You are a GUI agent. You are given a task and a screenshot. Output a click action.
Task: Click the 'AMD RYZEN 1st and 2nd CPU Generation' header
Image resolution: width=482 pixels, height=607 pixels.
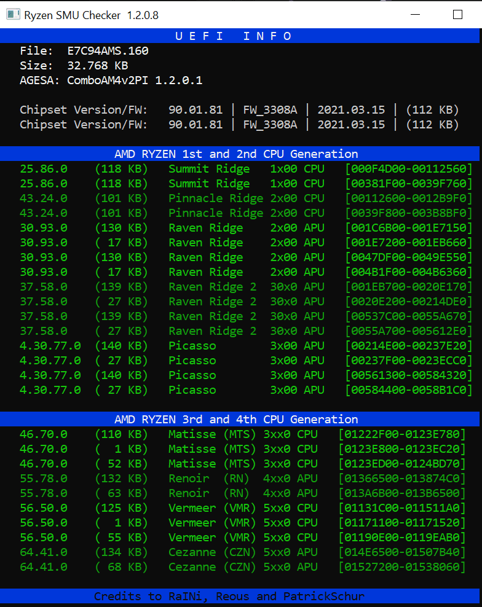[240, 154]
